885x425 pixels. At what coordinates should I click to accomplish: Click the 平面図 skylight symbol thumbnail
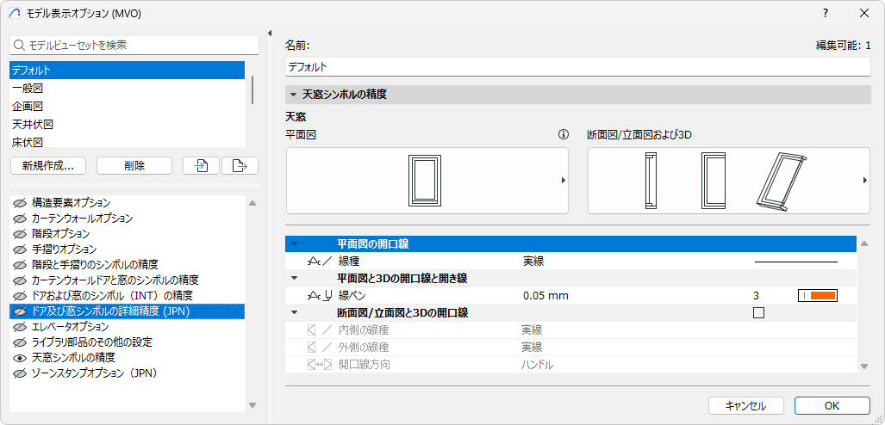427,181
